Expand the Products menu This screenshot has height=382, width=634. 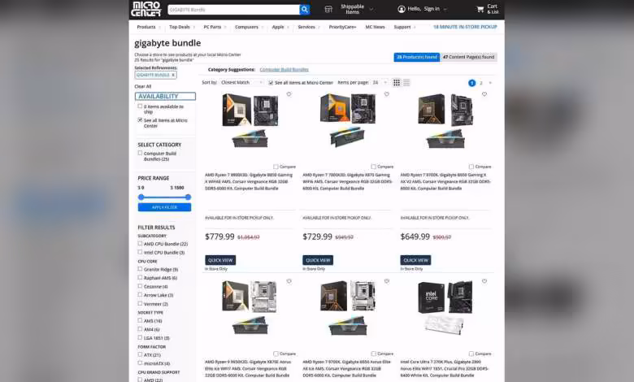tap(149, 27)
